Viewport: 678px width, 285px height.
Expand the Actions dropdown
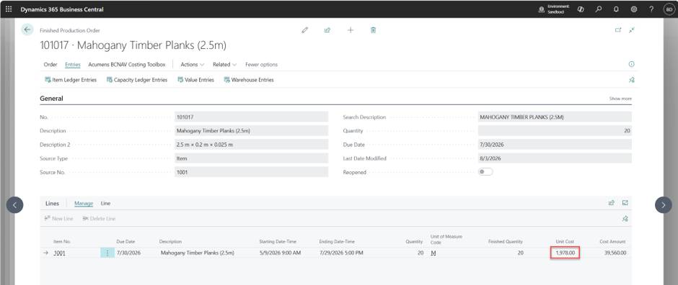(x=193, y=65)
